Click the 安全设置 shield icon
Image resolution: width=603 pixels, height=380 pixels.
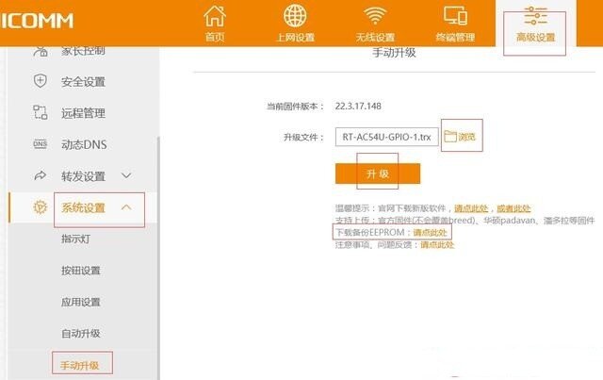tap(40, 81)
